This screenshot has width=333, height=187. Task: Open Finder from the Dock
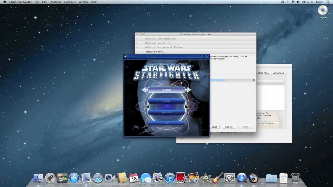(x=38, y=178)
